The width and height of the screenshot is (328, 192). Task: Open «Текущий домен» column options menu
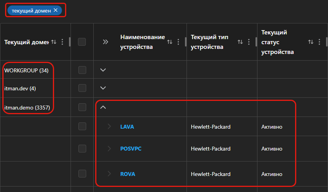coord(62,42)
